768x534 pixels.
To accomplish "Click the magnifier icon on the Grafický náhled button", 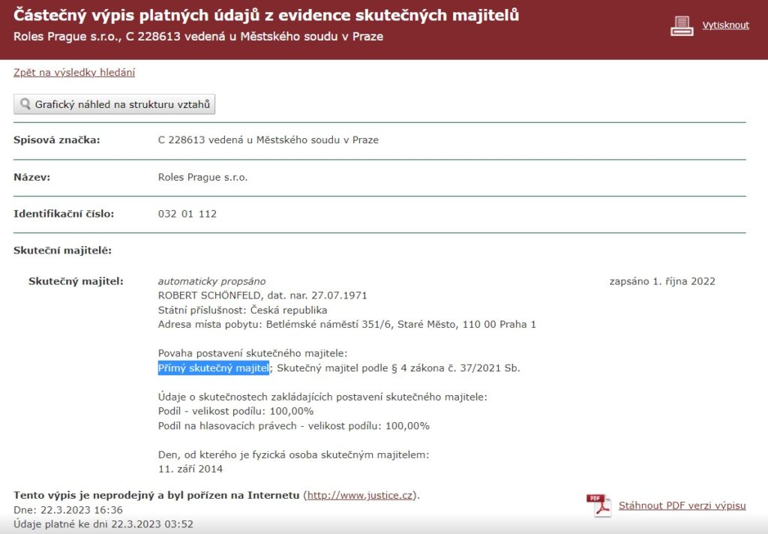I will point(25,104).
